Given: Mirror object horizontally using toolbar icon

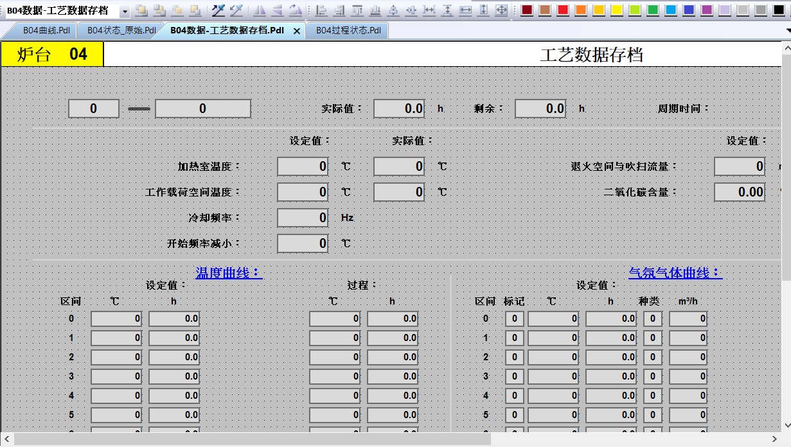Looking at the screenshot, I should [x=259, y=10].
